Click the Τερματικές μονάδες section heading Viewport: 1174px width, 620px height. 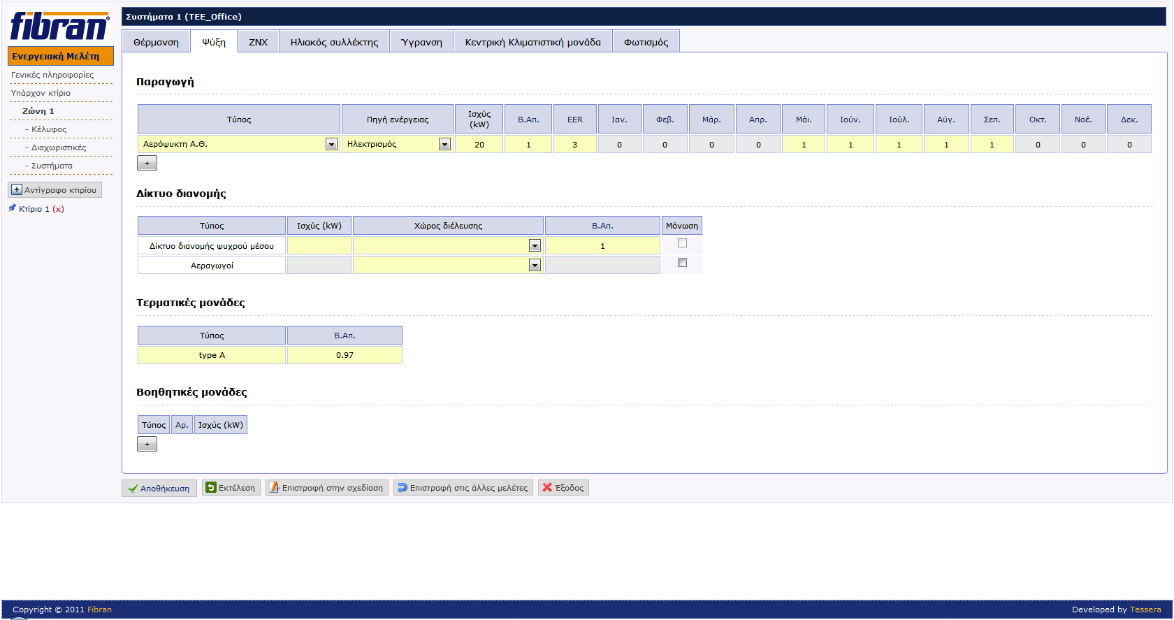191,303
